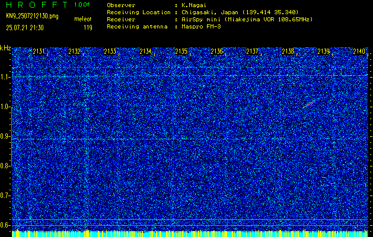
Task: Click the Observer field label
Action: pos(121,5)
